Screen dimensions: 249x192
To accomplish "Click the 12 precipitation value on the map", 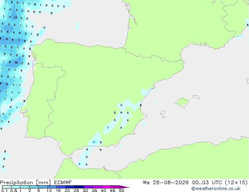I will click(16, 62).
